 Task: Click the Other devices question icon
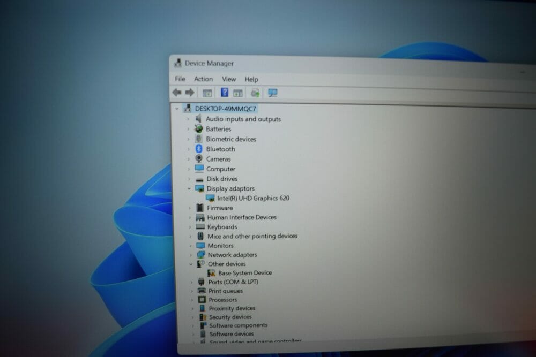pos(201,264)
